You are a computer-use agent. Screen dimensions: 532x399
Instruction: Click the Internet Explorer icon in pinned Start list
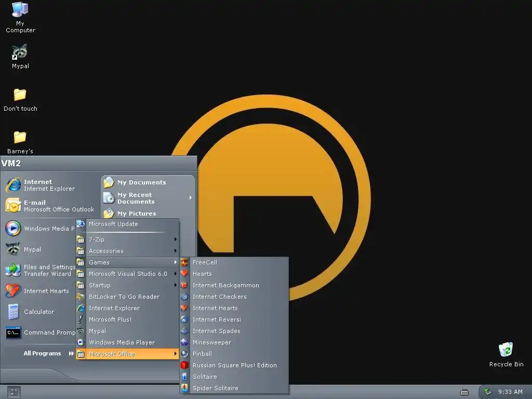[13, 185]
